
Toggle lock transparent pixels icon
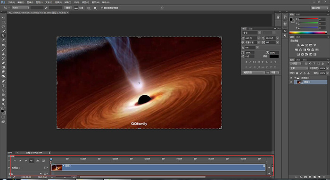click(x=297, y=73)
